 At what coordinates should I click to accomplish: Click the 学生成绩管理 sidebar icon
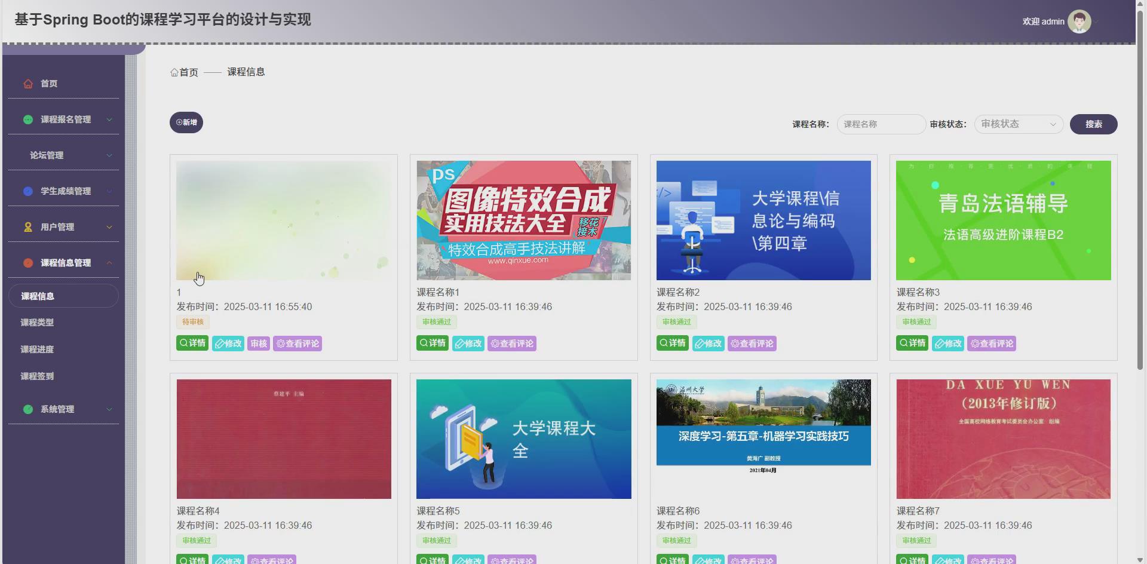(x=27, y=191)
